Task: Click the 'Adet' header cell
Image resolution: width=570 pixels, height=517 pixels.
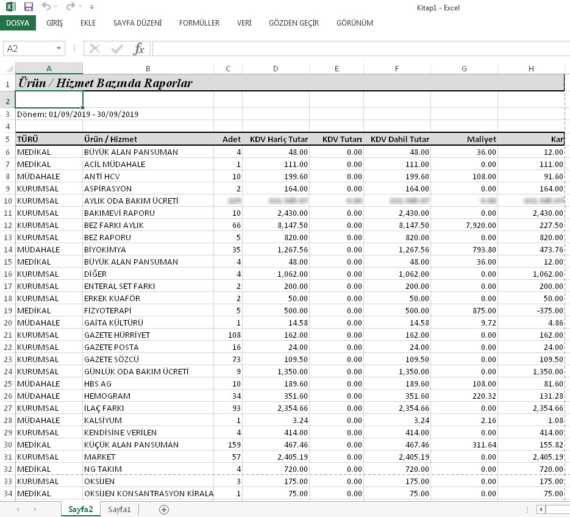Action: click(228, 139)
